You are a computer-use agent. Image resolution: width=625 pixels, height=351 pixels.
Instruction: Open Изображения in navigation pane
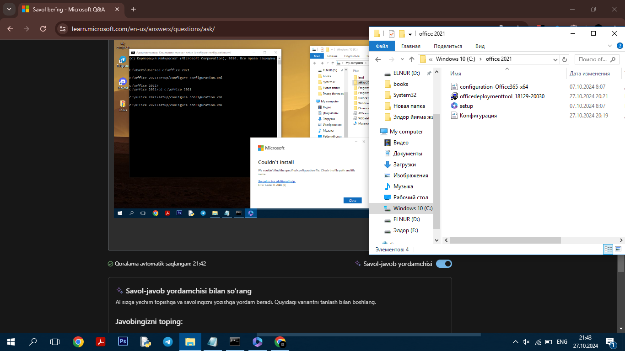(410, 175)
